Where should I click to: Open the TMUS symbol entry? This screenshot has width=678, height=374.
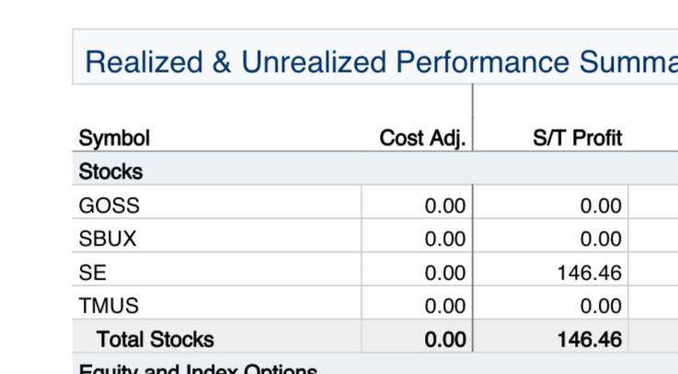tap(109, 305)
